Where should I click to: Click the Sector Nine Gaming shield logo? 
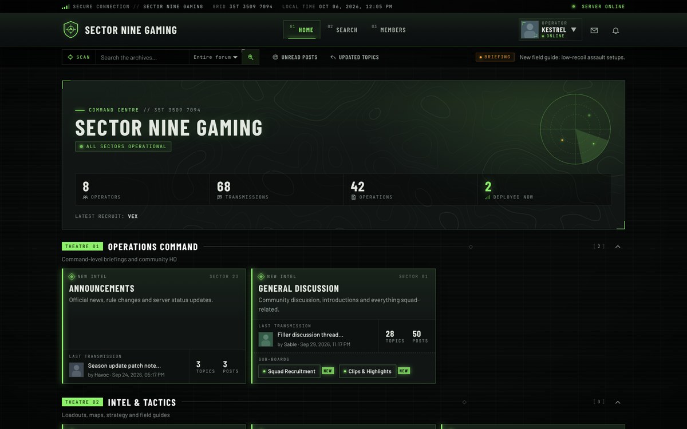[x=70, y=30]
